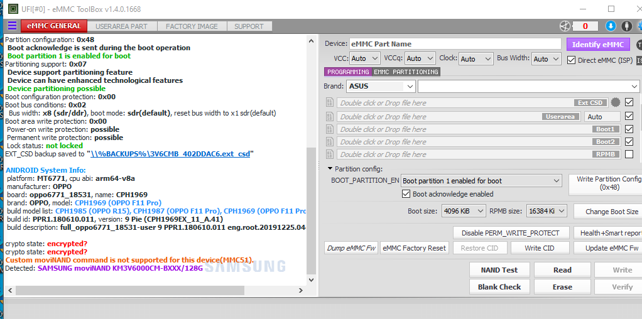Viewport: 642px width, 319px height.
Task: Click the network globe status icon
Action: tap(565, 26)
